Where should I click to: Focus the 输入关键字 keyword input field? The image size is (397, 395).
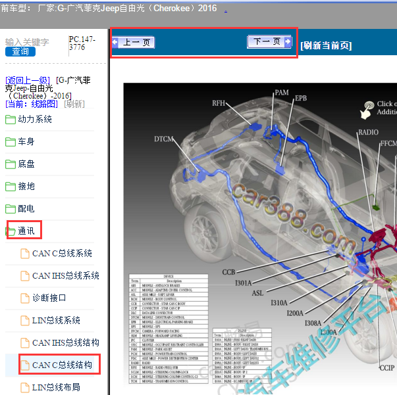tap(27, 42)
